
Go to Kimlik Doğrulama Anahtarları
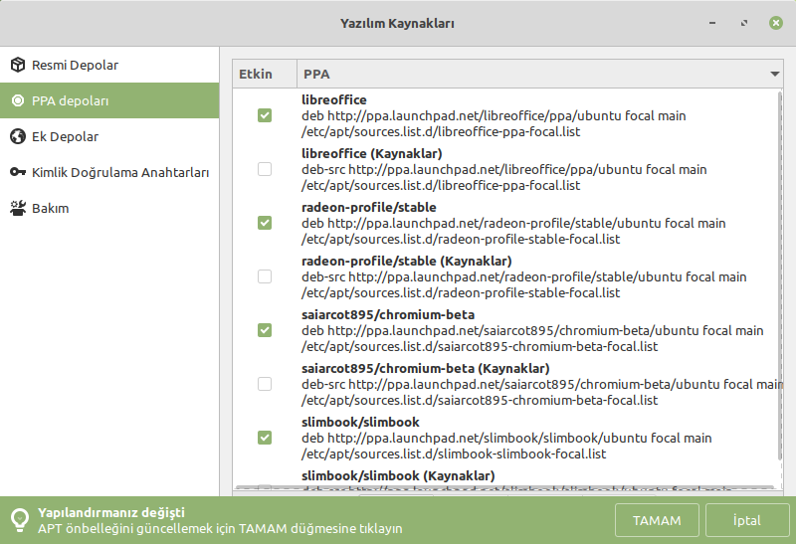109,172
